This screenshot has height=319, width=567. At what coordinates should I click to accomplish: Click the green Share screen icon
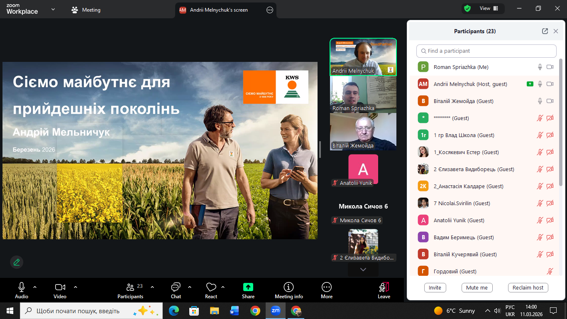click(x=248, y=287)
